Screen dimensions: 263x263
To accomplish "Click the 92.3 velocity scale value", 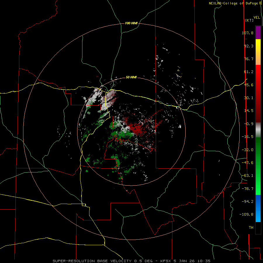I will coord(249,46).
